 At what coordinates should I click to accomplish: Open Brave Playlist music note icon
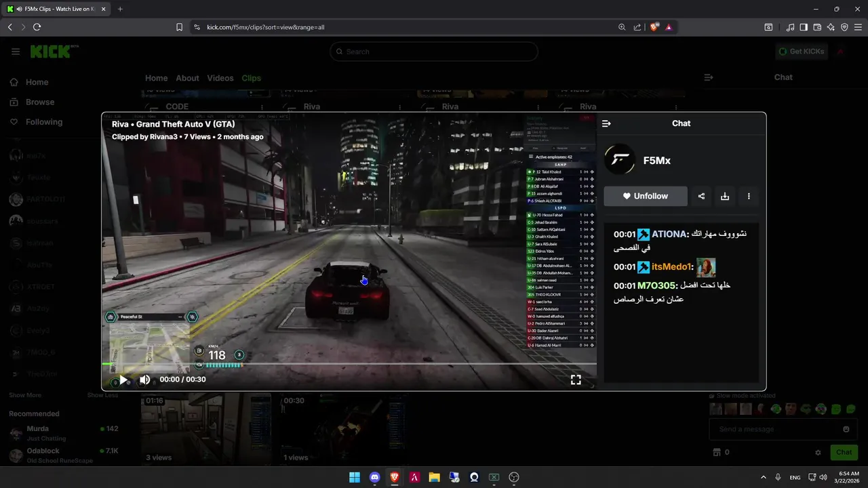(790, 27)
